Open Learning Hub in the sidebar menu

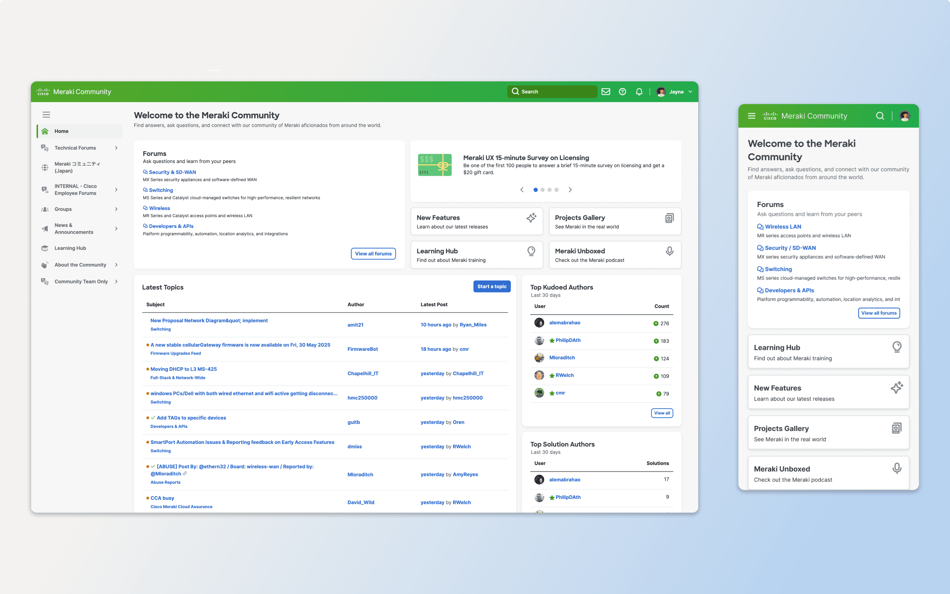click(x=70, y=248)
